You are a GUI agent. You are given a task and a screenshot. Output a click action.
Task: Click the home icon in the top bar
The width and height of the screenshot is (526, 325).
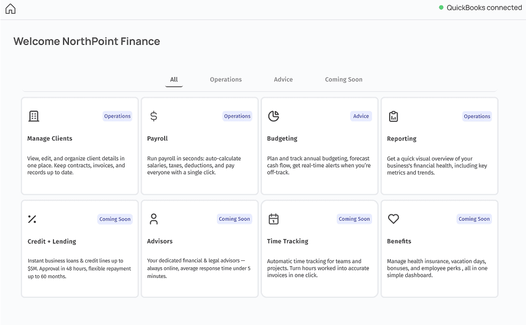tap(10, 8)
